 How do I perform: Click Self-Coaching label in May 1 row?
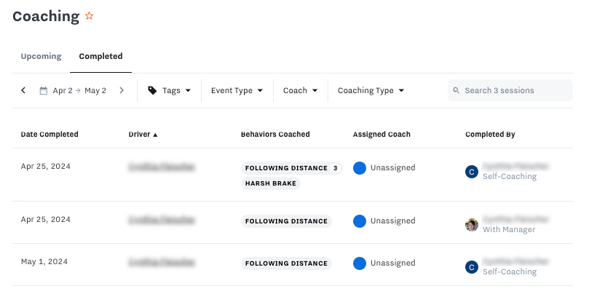pyautogui.click(x=510, y=271)
